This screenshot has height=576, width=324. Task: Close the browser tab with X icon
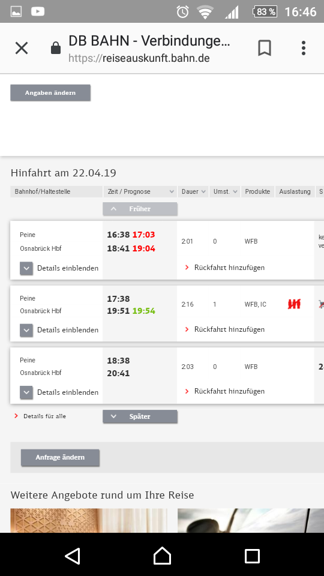pos(22,48)
